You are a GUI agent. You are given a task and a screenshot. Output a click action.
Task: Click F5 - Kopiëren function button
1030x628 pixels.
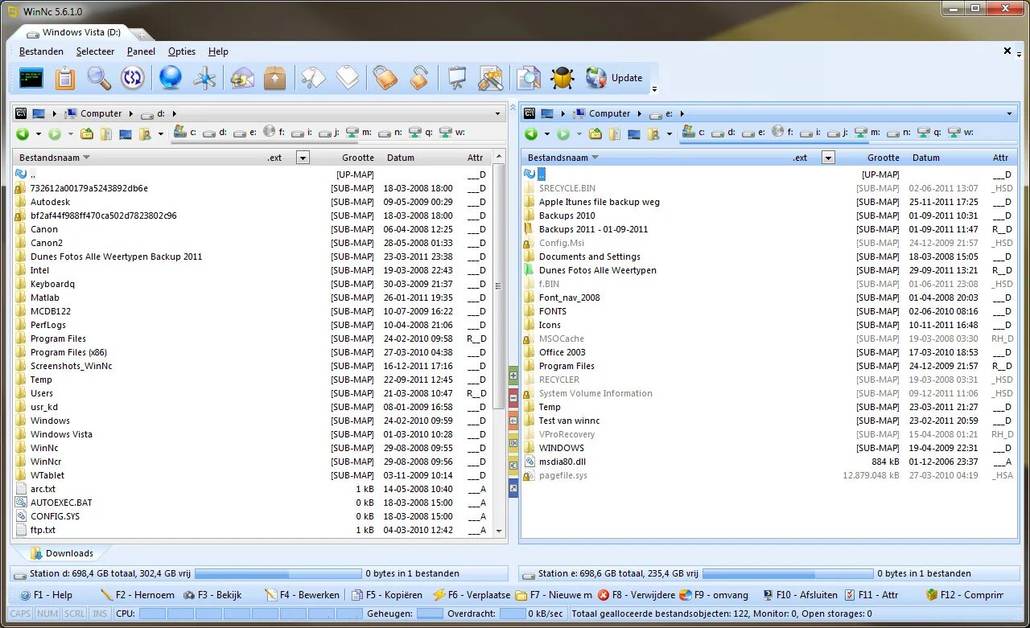386,595
